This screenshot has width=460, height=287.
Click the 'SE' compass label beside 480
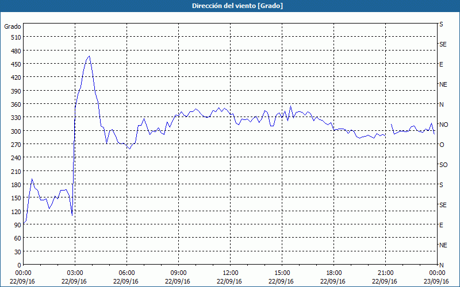click(x=443, y=44)
